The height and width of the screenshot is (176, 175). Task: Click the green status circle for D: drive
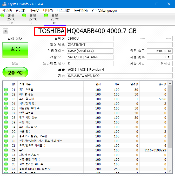pos(46,15)
